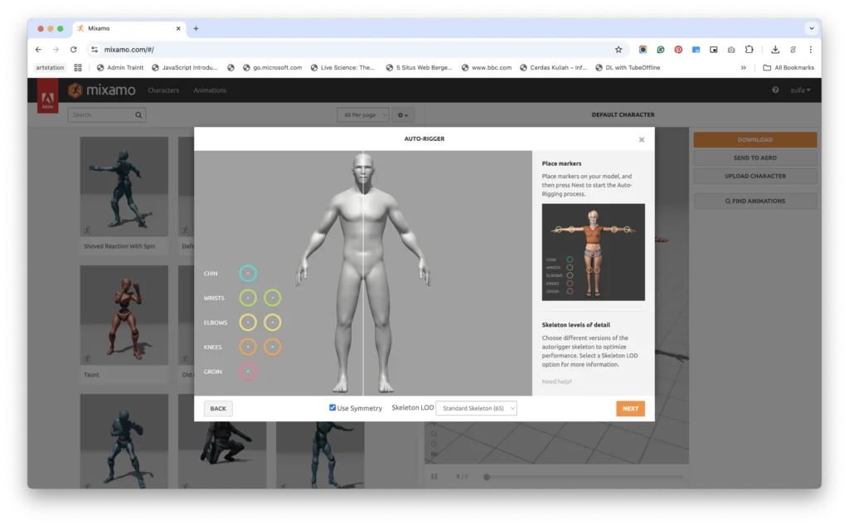
Task: Open the Need help? link
Action: coord(556,382)
